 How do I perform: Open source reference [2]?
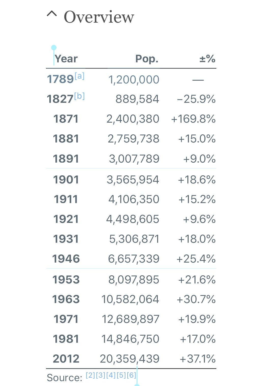90,375
